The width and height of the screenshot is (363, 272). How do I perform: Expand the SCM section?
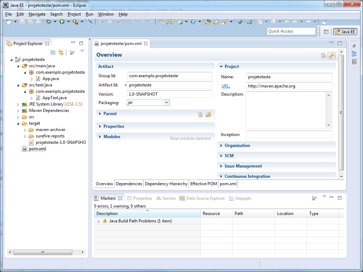pyautogui.click(x=221, y=156)
